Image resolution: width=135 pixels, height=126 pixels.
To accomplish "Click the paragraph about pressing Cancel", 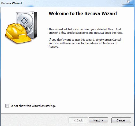I will click(x=85, y=43).
